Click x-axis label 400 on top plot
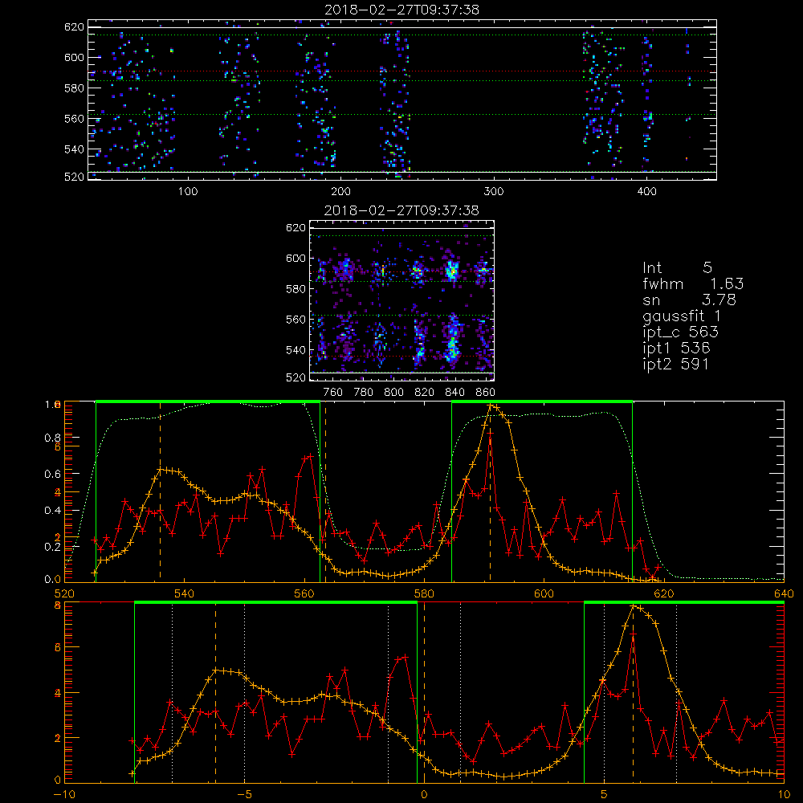803x803 pixels. click(x=646, y=192)
